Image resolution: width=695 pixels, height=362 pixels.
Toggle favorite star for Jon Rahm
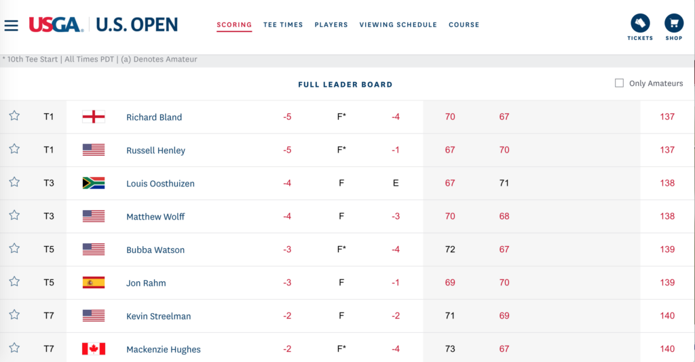click(x=14, y=281)
